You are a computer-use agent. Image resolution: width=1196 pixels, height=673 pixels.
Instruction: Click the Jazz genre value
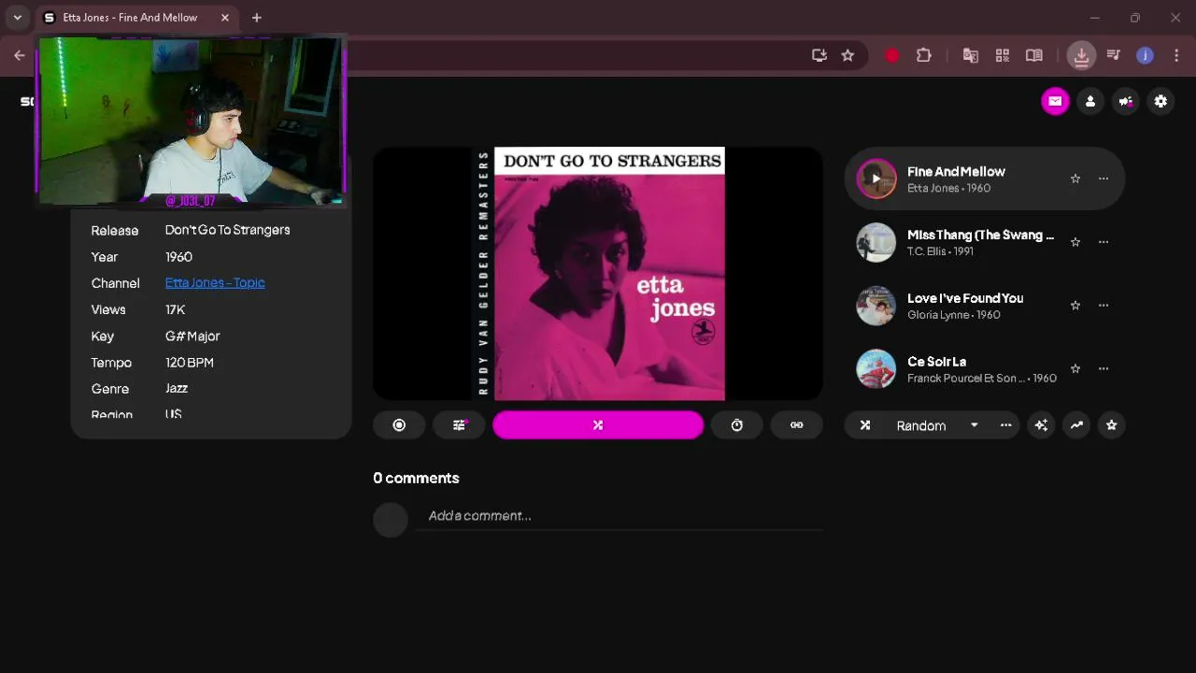pyautogui.click(x=177, y=388)
